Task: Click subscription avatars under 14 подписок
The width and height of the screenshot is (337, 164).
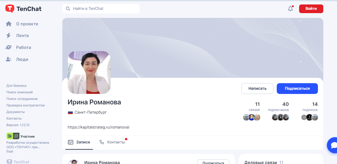Action: (x=309, y=117)
